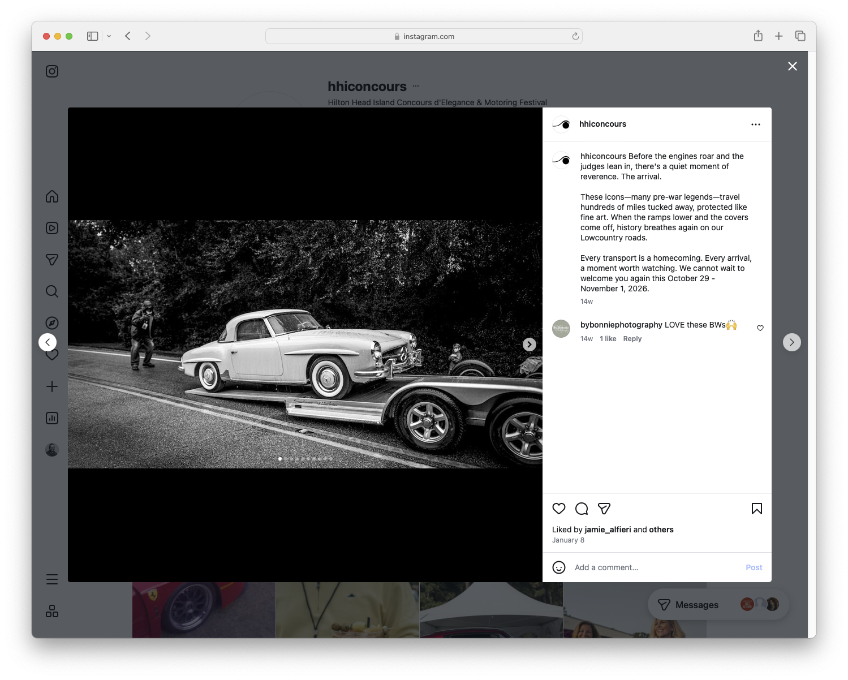This screenshot has height=680, width=848.
Task: Open the Home feed icon
Action: 51,196
